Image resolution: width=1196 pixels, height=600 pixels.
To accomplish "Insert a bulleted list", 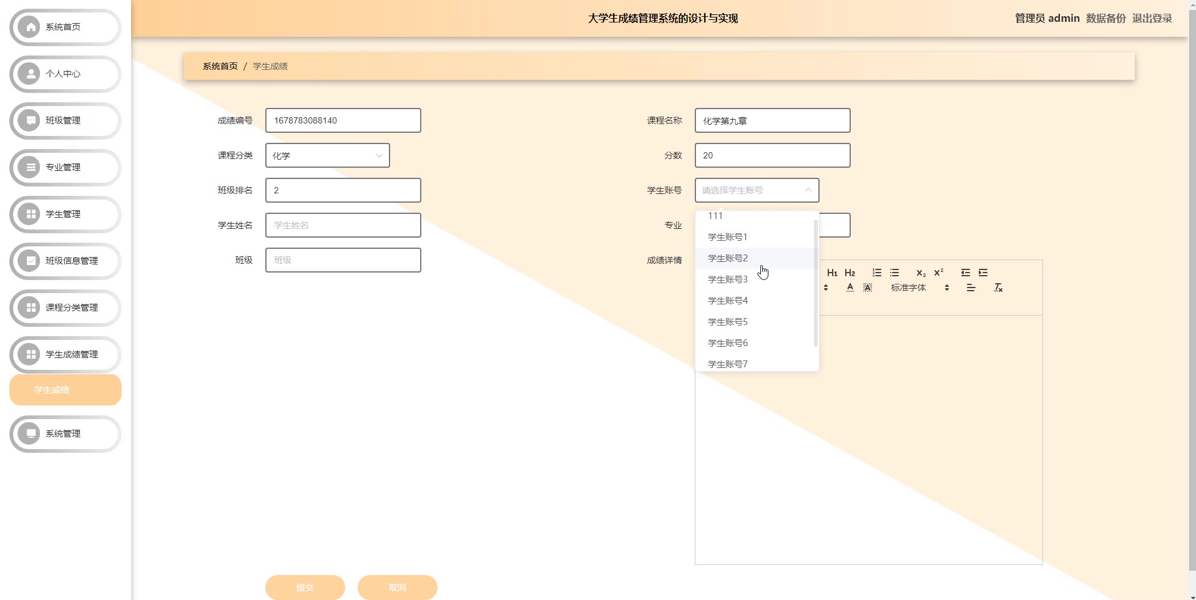I will tap(895, 273).
